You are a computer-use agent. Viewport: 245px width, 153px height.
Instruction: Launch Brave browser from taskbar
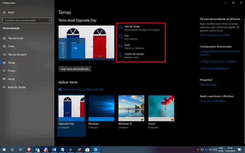tap(29, 150)
